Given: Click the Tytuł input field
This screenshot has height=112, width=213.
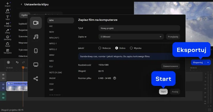Looking at the screenshot, I should 139,28.
